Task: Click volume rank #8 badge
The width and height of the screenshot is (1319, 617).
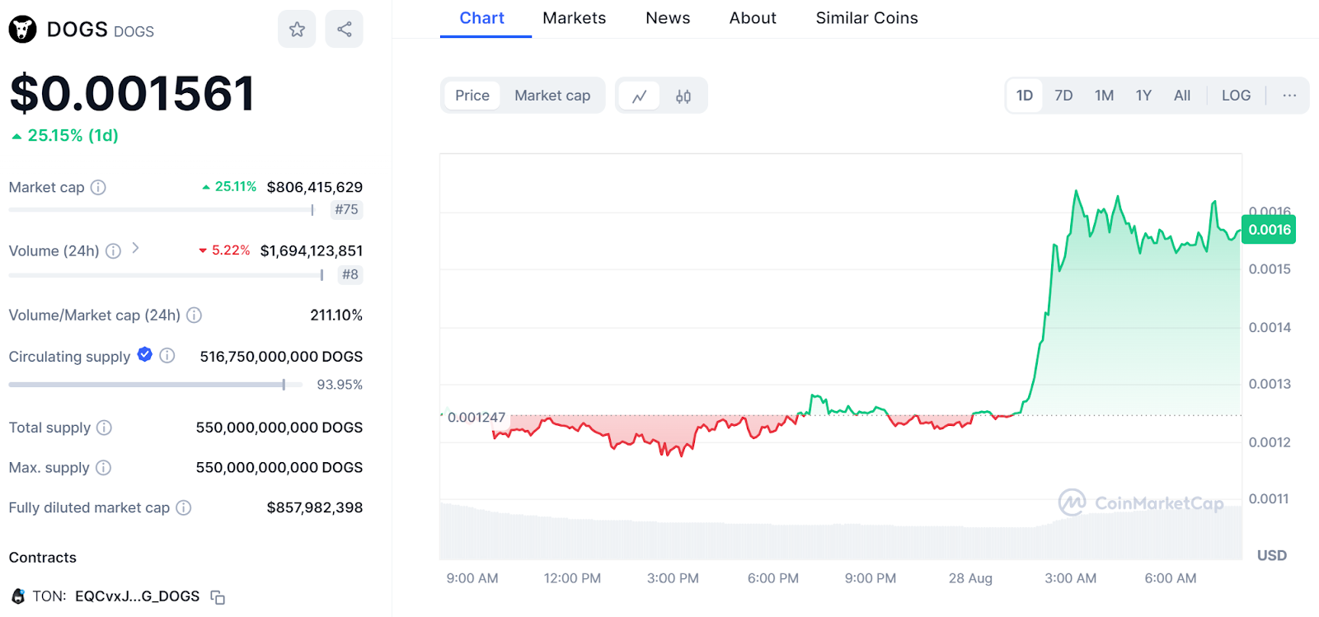Action: 350,274
